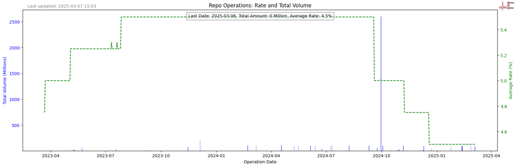Click the 2500 tick on the volume axis
This screenshot has width=516, height=167.
tap(14, 22)
